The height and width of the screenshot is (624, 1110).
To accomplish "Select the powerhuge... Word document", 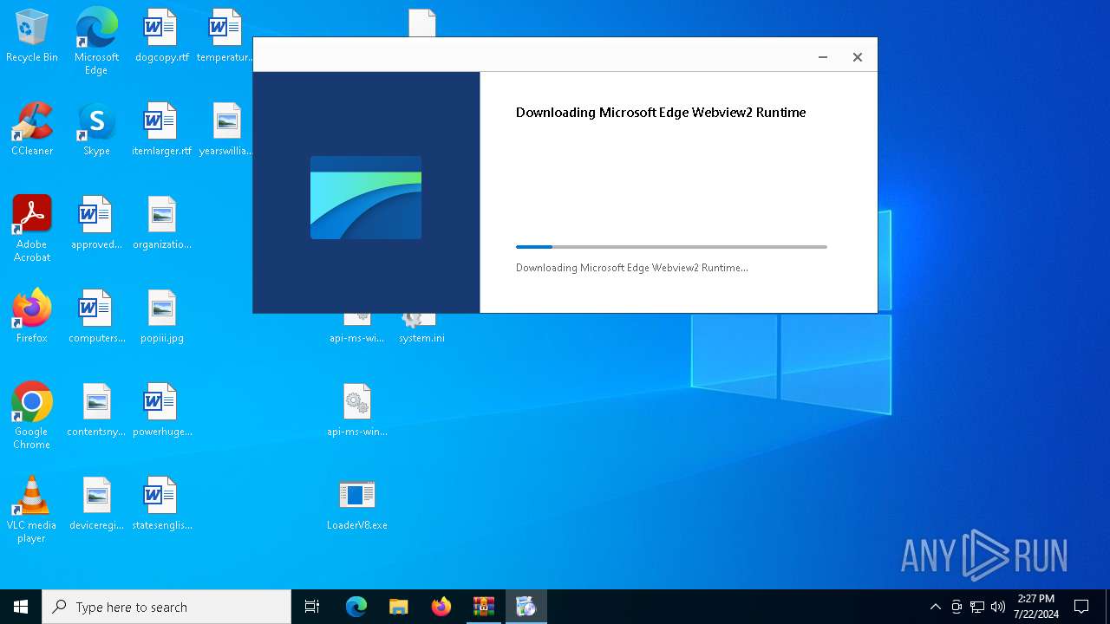I will (161, 411).
